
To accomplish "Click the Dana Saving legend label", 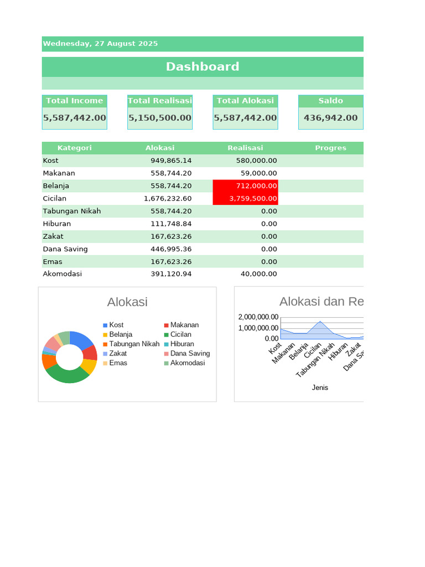I will 190,354.
